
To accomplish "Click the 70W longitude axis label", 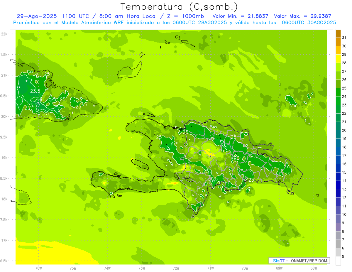I will [x=245, y=268].
